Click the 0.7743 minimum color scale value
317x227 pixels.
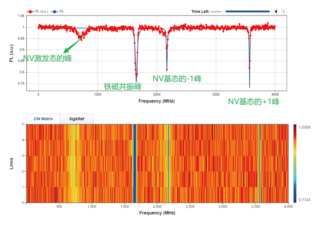point(304,200)
